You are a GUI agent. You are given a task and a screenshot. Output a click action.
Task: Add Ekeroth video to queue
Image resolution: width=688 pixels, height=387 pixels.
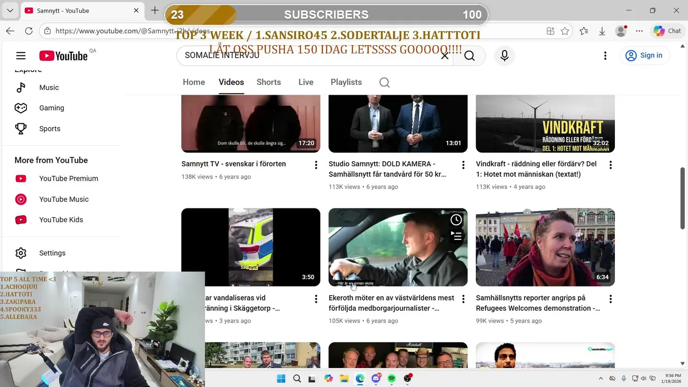coord(456,235)
